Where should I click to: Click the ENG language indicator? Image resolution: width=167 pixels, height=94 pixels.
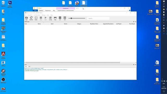tap(164, 84)
